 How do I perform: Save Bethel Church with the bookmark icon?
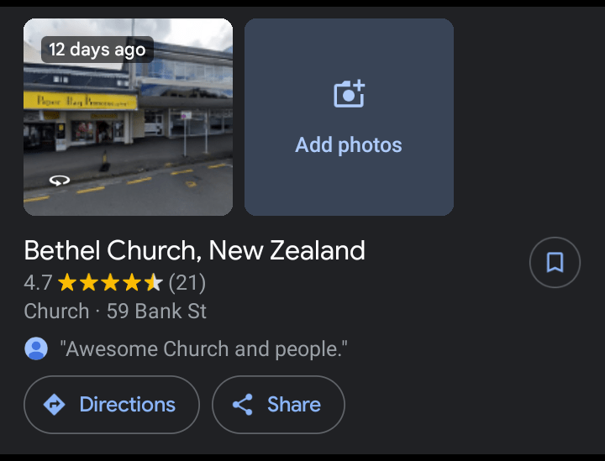click(x=555, y=264)
